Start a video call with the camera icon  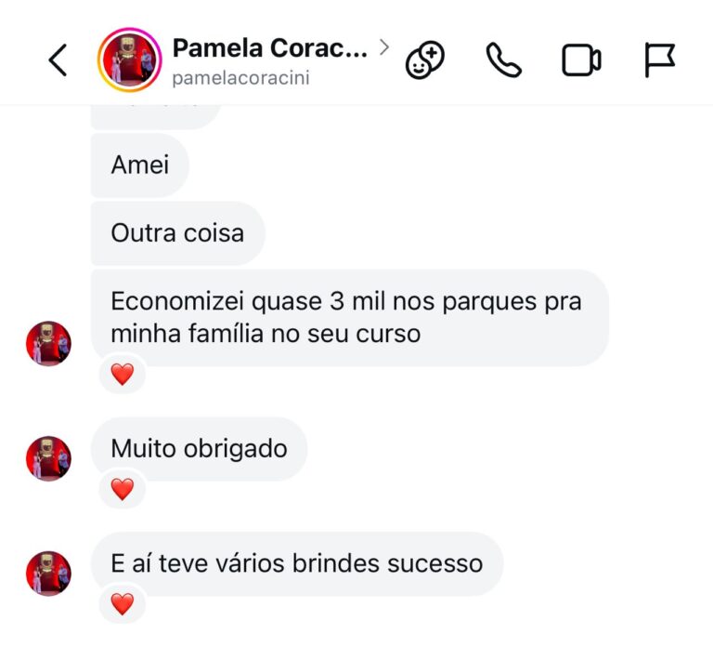pos(581,60)
